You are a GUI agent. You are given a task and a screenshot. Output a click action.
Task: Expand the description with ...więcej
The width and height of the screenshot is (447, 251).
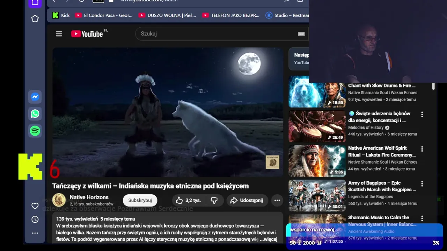pyautogui.click(x=269, y=239)
